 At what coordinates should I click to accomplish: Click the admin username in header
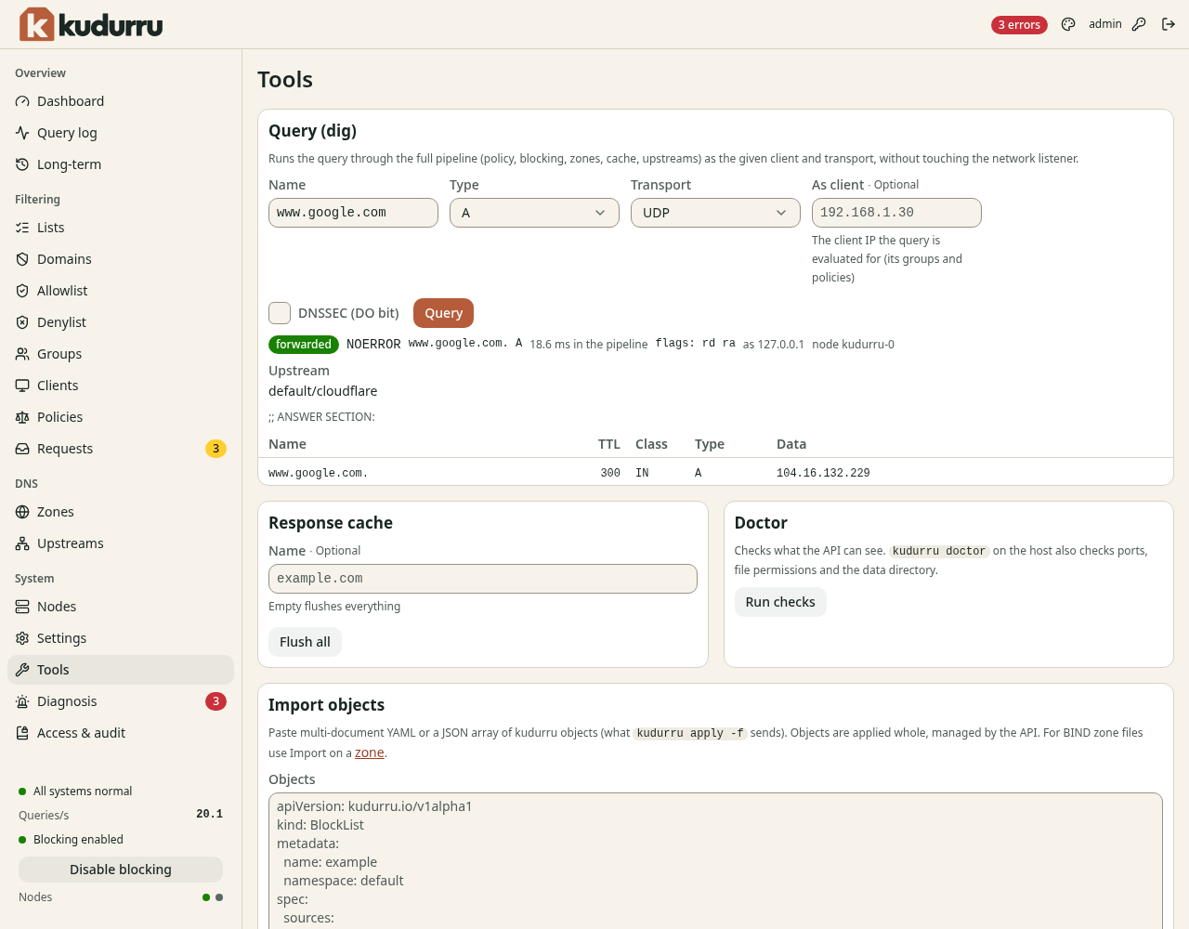1105,24
